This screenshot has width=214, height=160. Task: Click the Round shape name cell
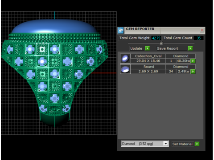pos(148,67)
